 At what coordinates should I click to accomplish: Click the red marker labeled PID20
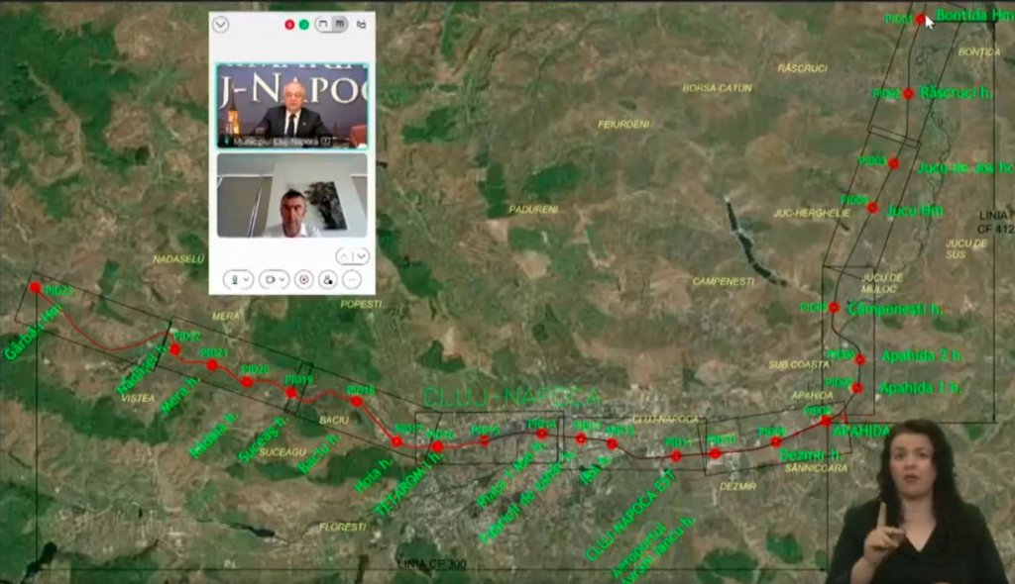[x=247, y=381]
